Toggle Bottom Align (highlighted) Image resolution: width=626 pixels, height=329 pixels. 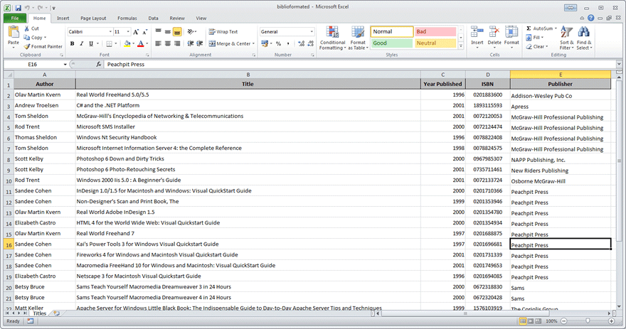177,31
